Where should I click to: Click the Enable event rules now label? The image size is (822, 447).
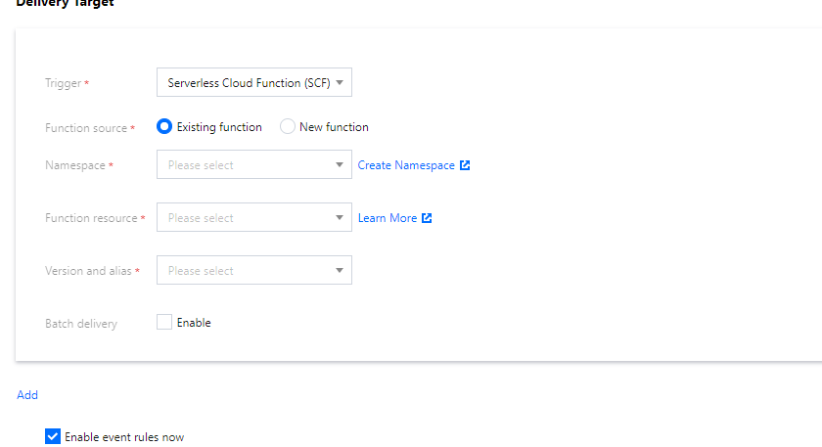tap(124, 437)
